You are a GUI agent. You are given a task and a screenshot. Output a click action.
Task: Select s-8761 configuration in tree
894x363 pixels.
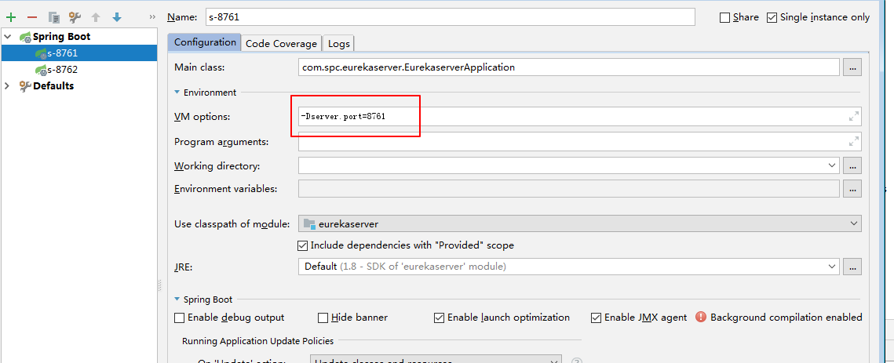pos(78,53)
